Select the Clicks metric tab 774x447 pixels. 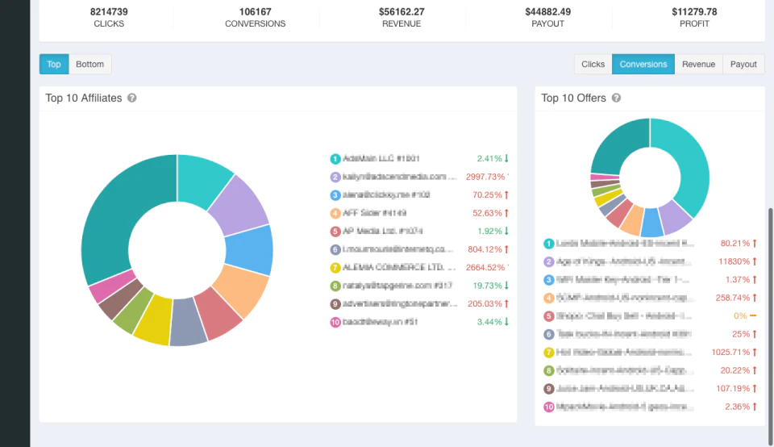[593, 65]
